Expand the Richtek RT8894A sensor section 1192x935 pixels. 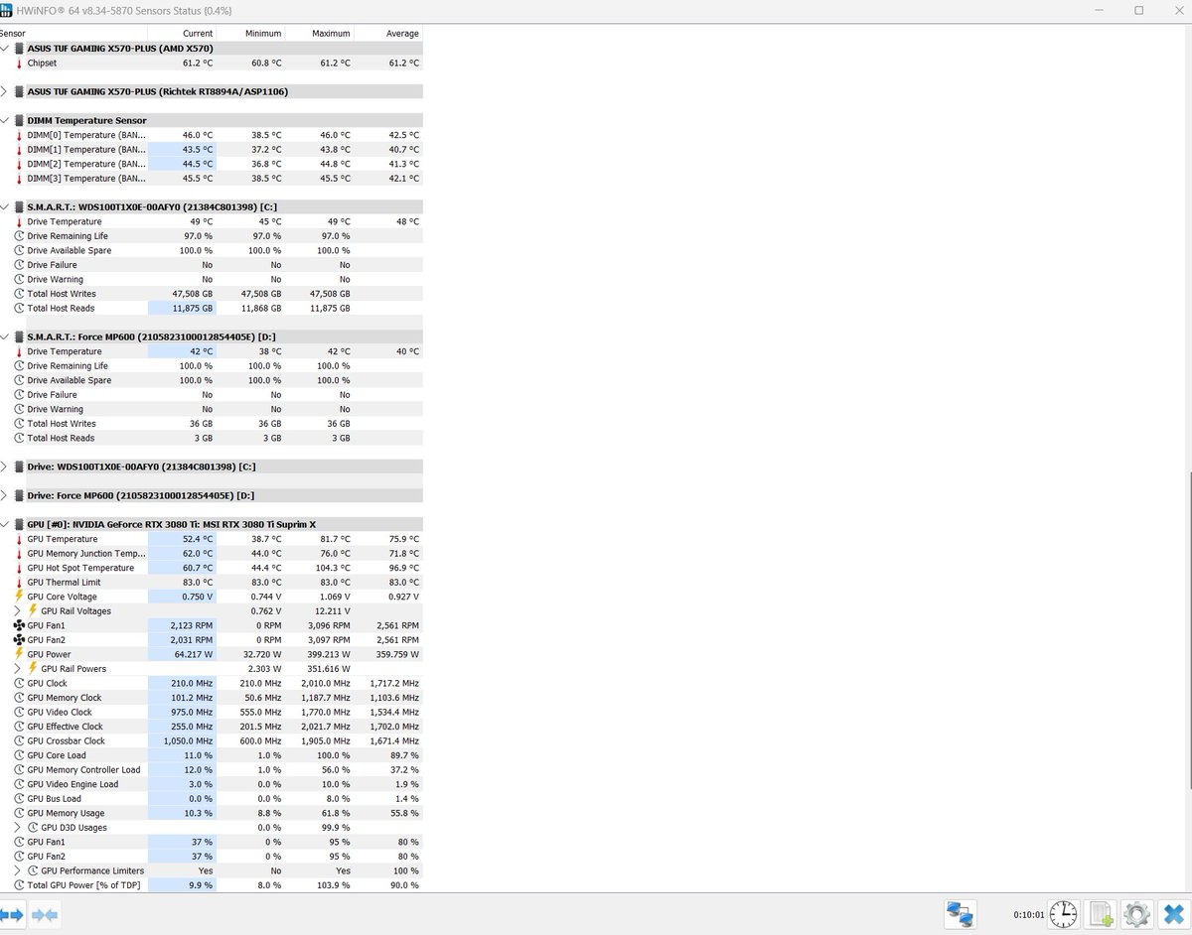[x=4, y=91]
